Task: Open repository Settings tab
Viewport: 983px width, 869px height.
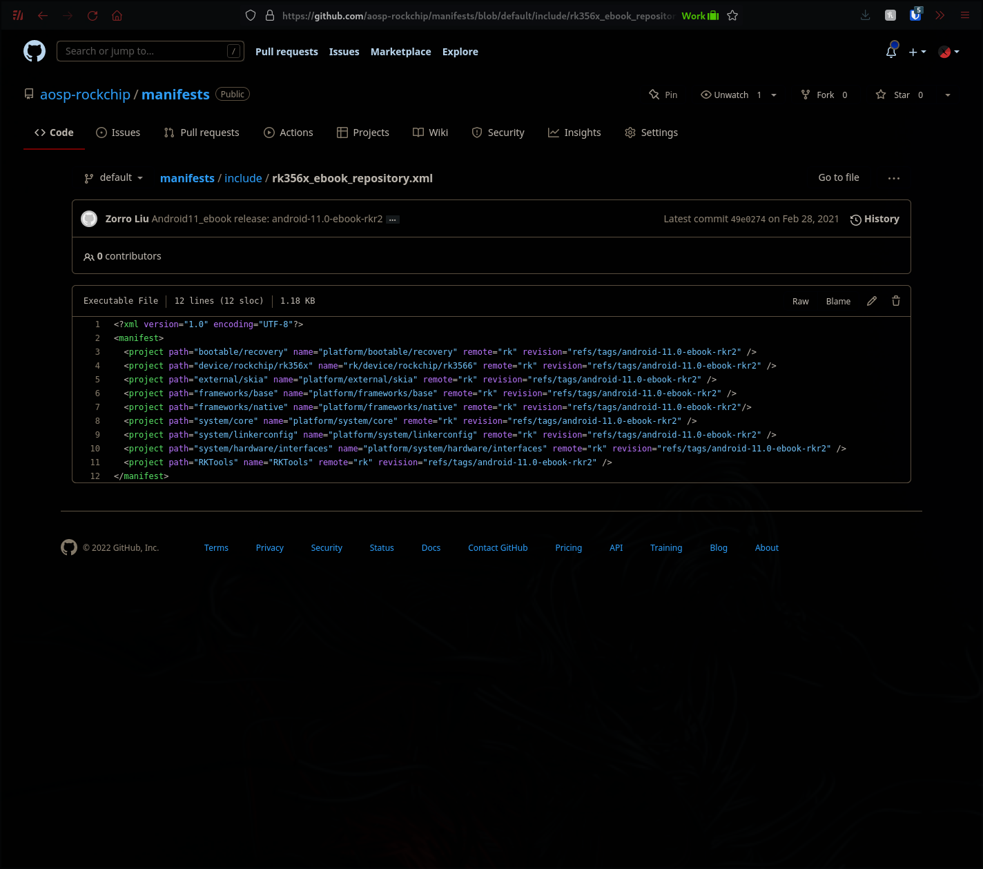Action: pyautogui.click(x=651, y=133)
